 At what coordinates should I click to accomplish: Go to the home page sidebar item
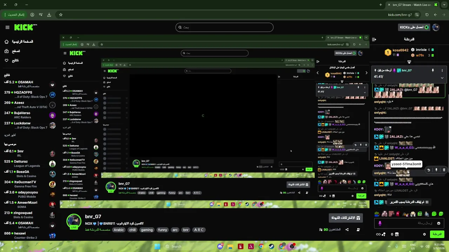[19, 42]
